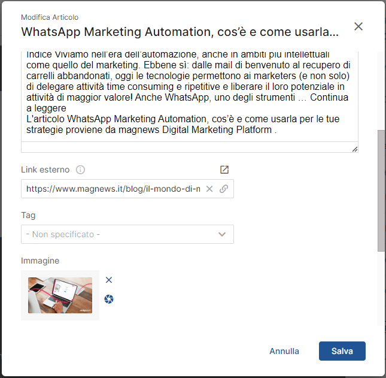The image size is (386, 378).
Task: Click inside the Link esterno URL field
Action: [x=113, y=189]
